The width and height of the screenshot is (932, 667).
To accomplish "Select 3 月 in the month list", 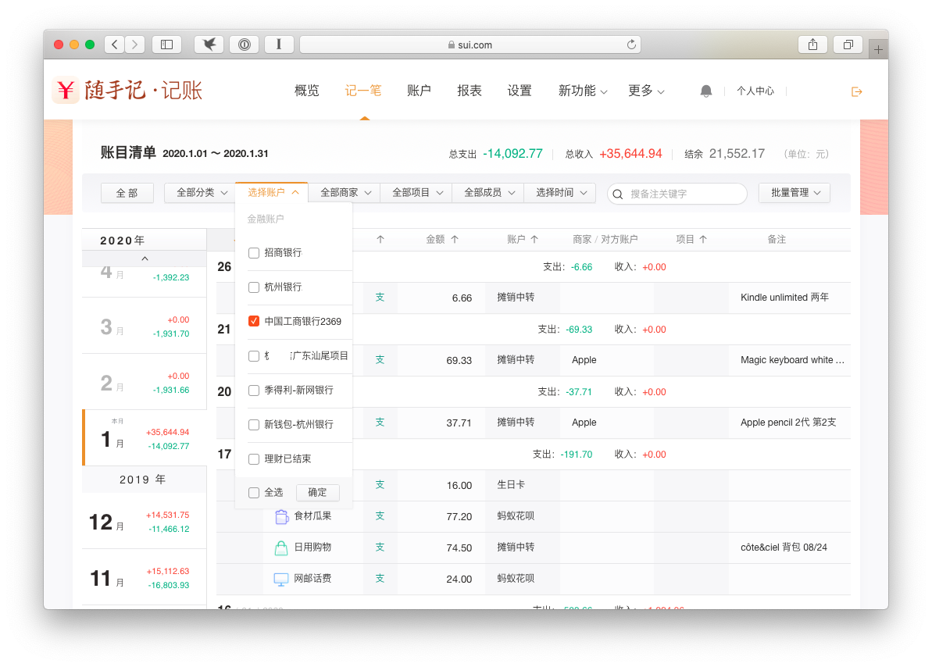I will tap(145, 326).
